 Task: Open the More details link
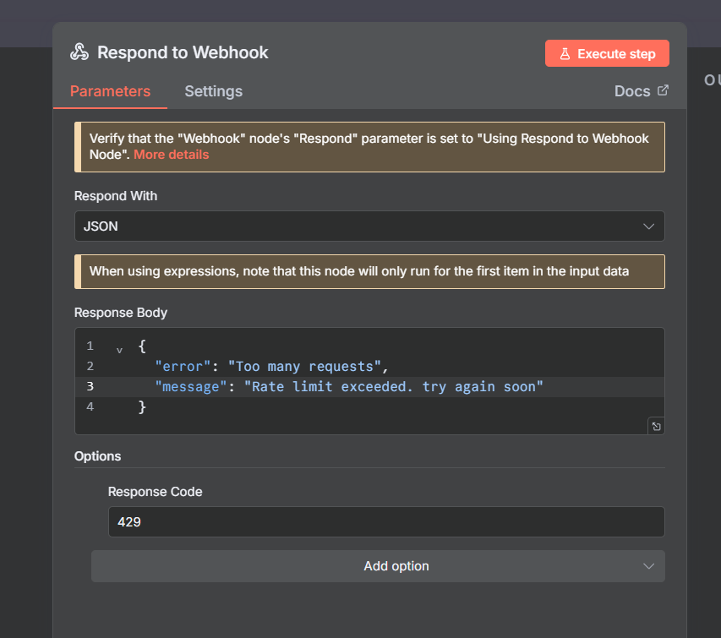coord(171,155)
